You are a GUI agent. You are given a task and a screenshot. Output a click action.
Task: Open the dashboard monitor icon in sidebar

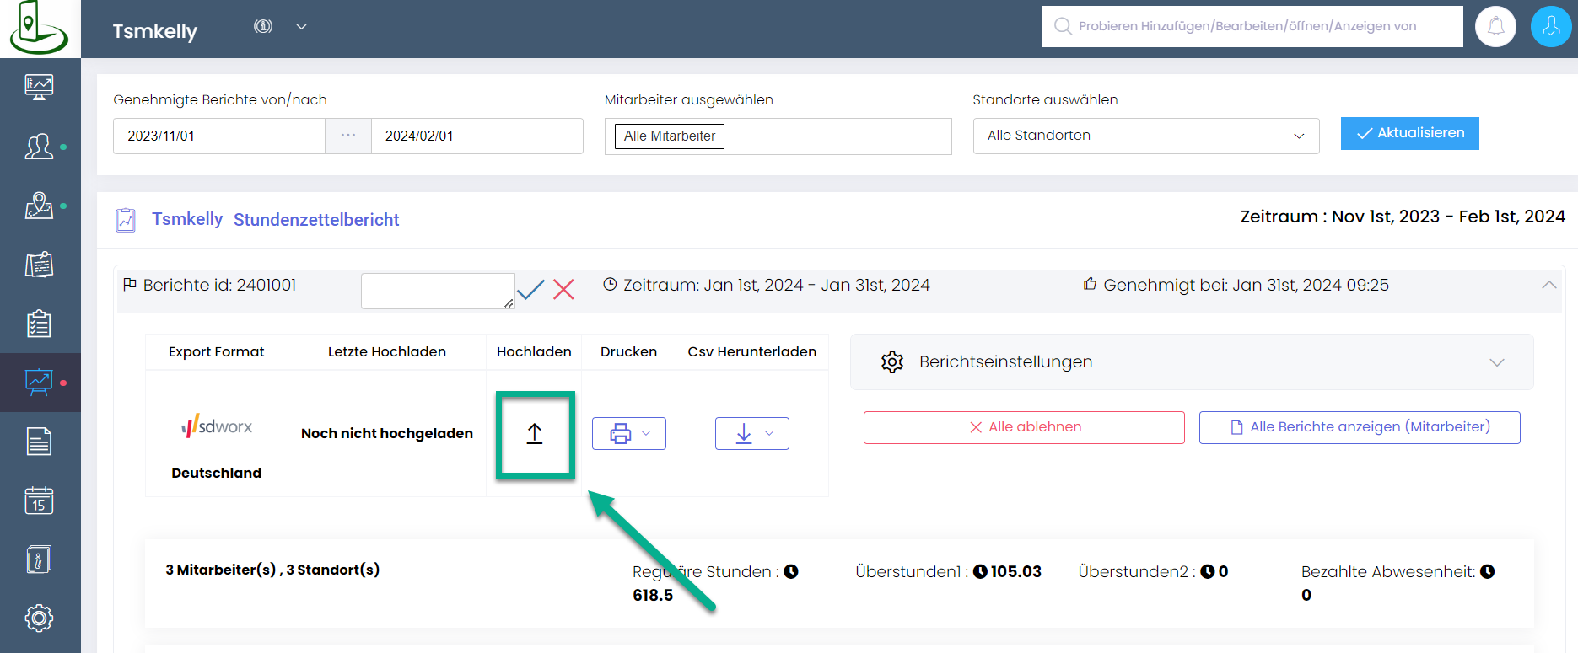click(x=39, y=87)
